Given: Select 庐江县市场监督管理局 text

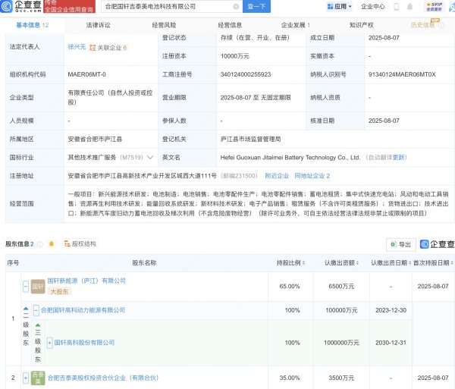Looking at the screenshot, I should pyautogui.click(x=250, y=140).
